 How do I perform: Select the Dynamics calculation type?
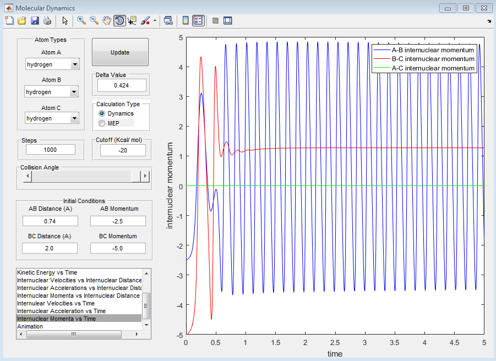(x=102, y=113)
